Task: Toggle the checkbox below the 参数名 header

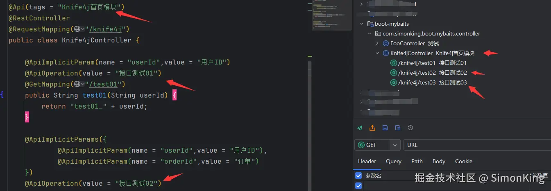Action: click(358, 186)
